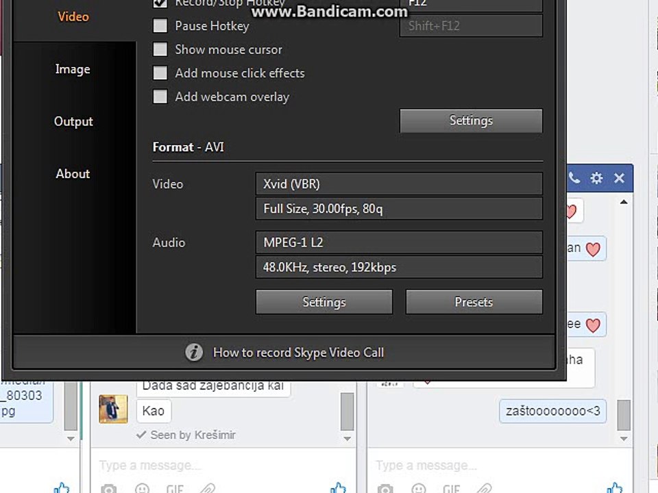Attach photo via camera icon in right chat
The height and width of the screenshot is (493, 658).
[385, 489]
